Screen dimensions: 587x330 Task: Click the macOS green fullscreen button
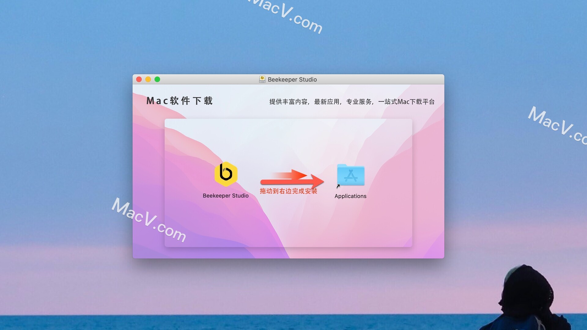pyautogui.click(x=157, y=79)
